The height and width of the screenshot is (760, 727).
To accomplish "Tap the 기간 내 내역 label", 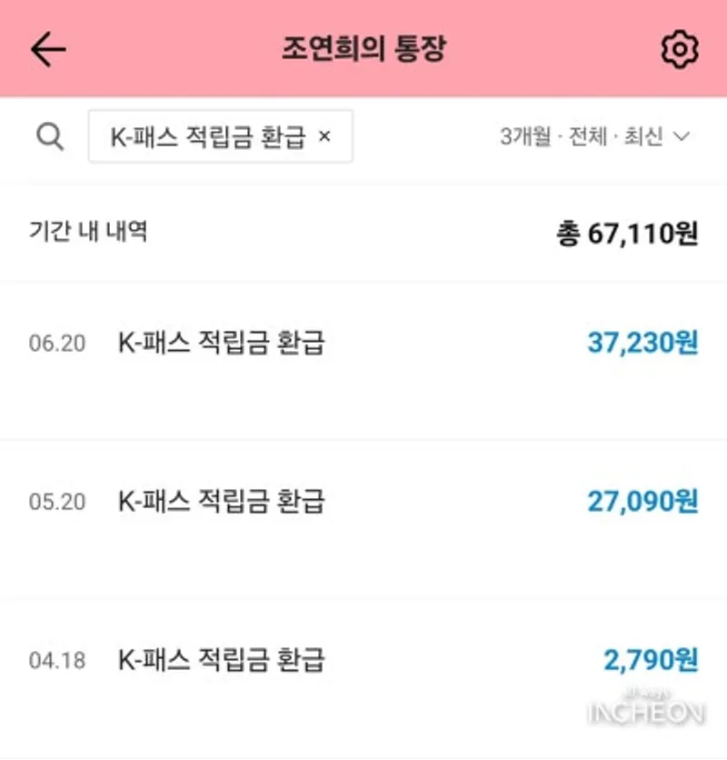I will click(88, 231).
